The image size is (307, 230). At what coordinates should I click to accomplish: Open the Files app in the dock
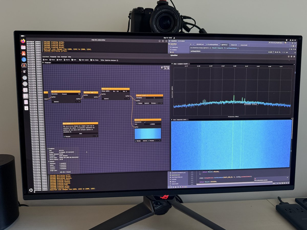pos(23,47)
